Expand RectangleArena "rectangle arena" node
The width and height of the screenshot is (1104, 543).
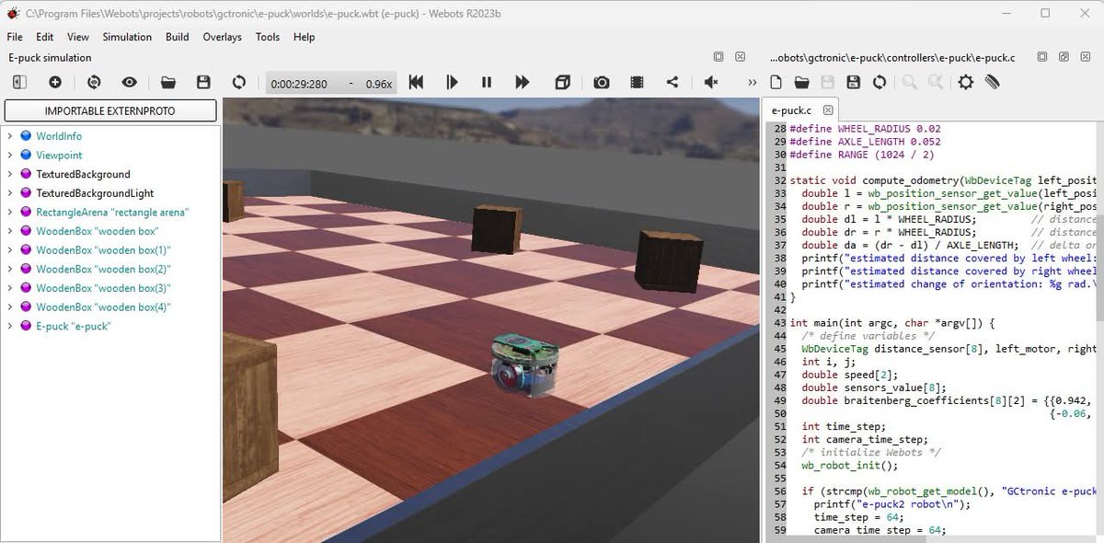[9, 212]
